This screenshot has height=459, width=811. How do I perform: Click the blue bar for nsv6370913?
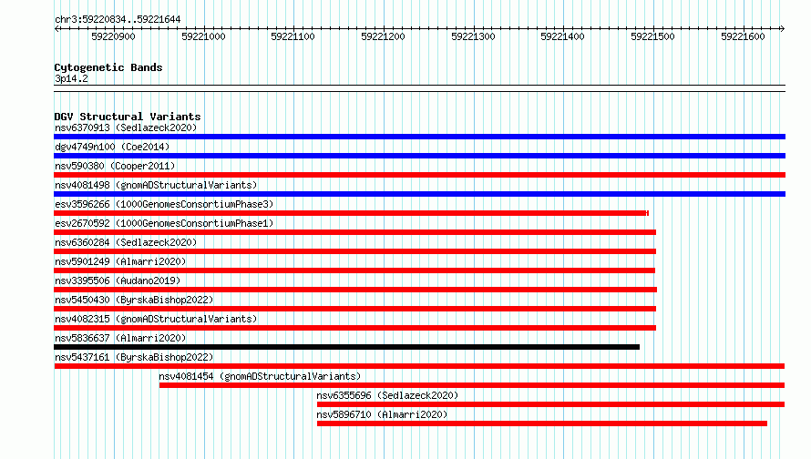click(419, 137)
